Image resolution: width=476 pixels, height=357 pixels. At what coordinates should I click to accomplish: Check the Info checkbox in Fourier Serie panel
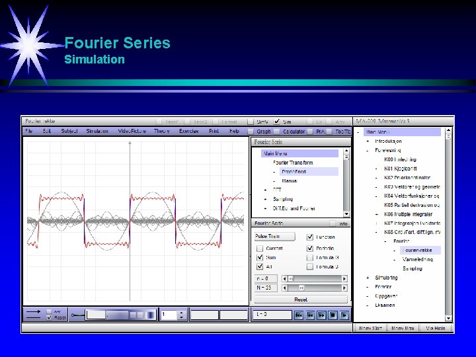333,223
